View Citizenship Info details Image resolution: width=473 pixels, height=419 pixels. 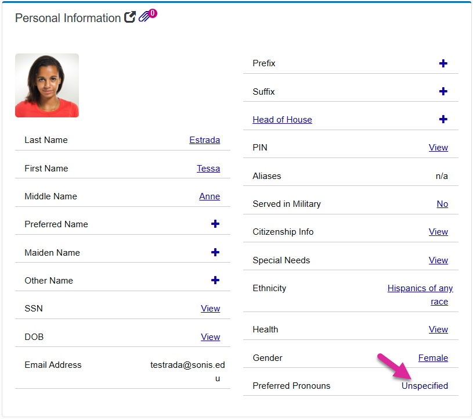438,232
